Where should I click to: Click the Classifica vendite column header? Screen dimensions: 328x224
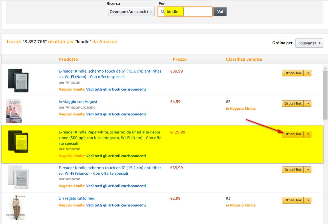pos(244,59)
